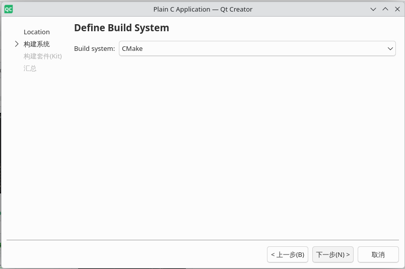This screenshot has height=269, width=405.
Task: Open the Build system CMake dropdown
Action: [x=257, y=48]
